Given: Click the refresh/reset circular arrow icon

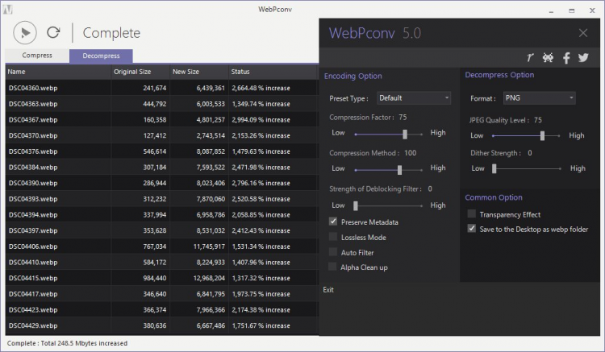Looking at the screenshot, I should (x=53, y=32).
